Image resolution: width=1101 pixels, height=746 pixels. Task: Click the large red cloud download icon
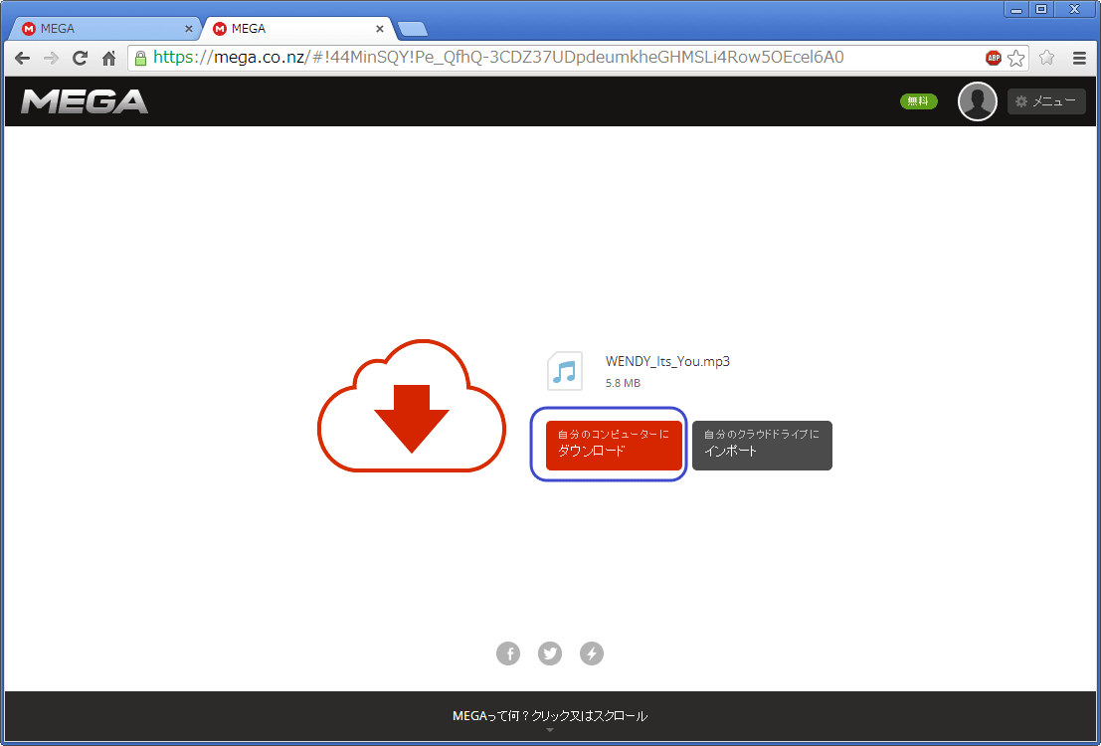(x=411, y=406)
